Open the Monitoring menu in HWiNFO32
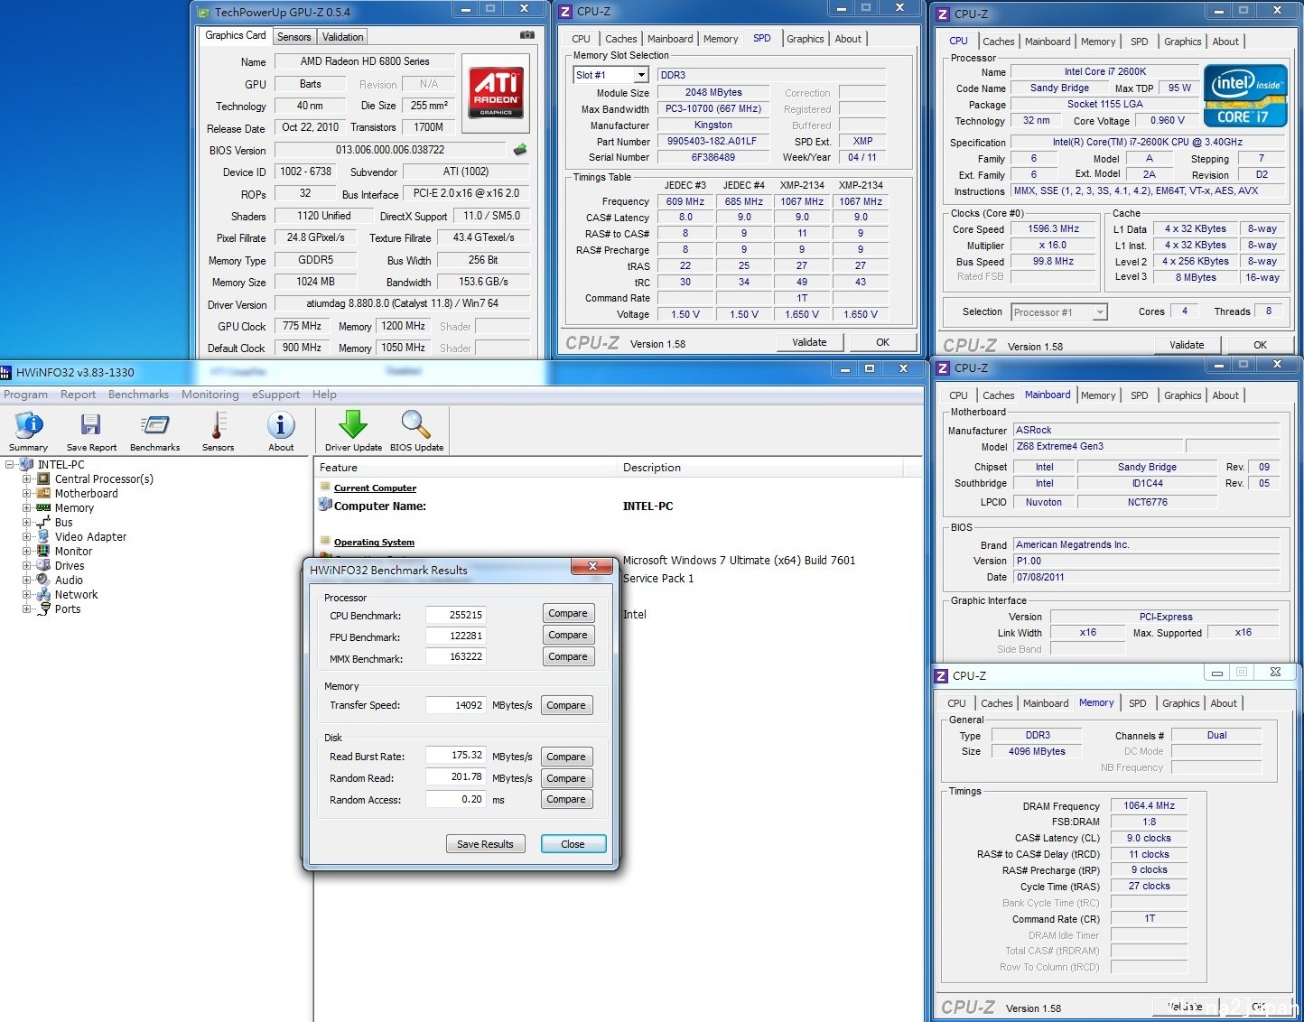The width and height of the screenshot is (1304, 1022). coord(210,395)
